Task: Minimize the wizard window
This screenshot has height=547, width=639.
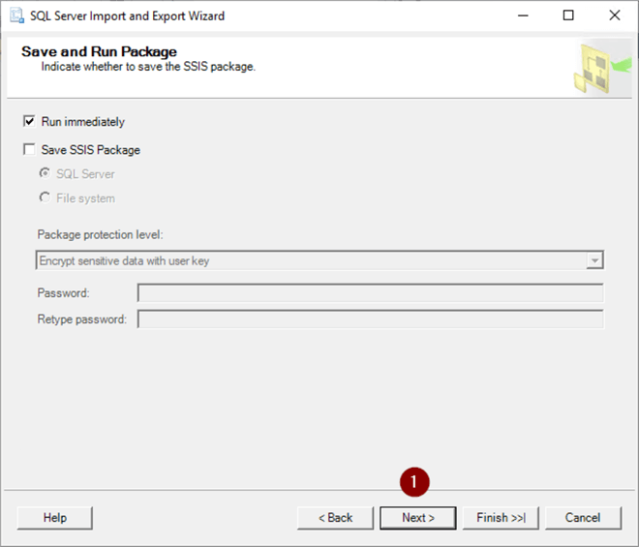Action: tap(523, 15)
